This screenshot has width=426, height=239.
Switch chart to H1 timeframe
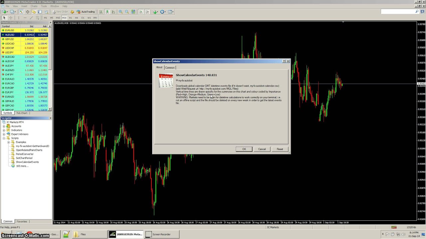pyautogui.click(x=70, y=18)
